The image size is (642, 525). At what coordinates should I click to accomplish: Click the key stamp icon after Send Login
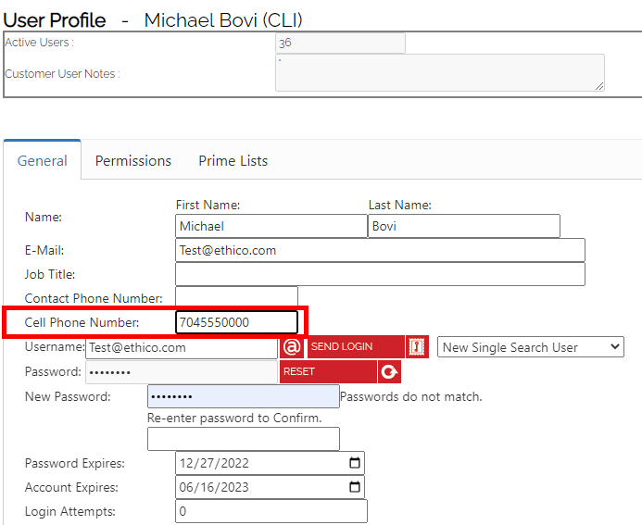pos(417,347)
